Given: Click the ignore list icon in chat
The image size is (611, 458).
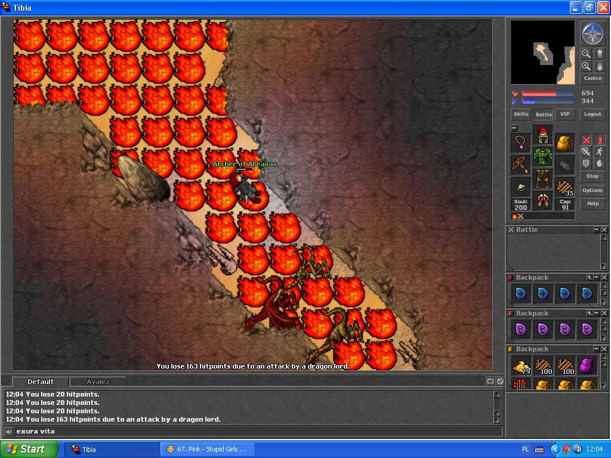Looking at the screenshot, I should pyautogui.click(x=500, y=381).
